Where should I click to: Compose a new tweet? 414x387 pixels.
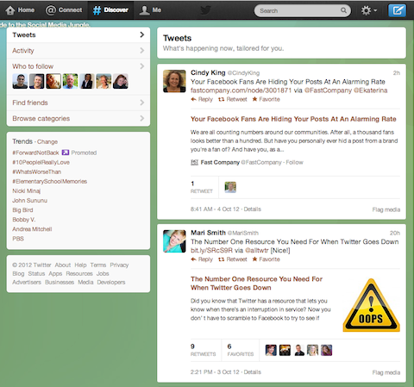[x=398, y=10]
